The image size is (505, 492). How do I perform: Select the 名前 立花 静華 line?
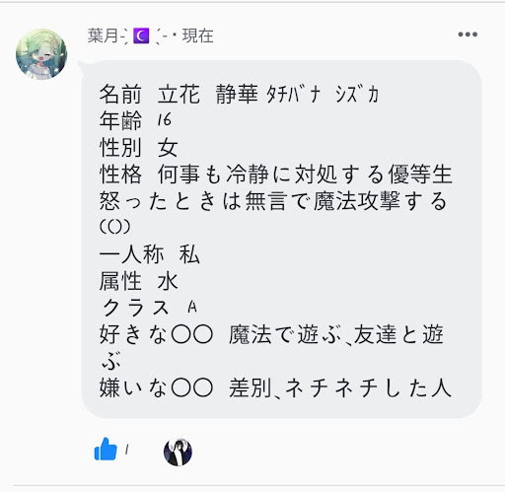[239, 95]
